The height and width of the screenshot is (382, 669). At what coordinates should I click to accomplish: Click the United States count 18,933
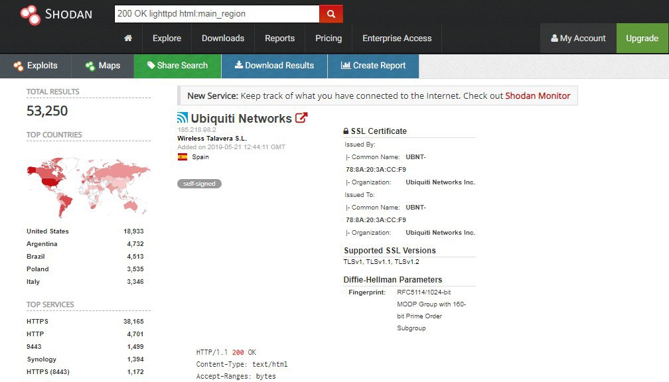(x=133, y=231)
